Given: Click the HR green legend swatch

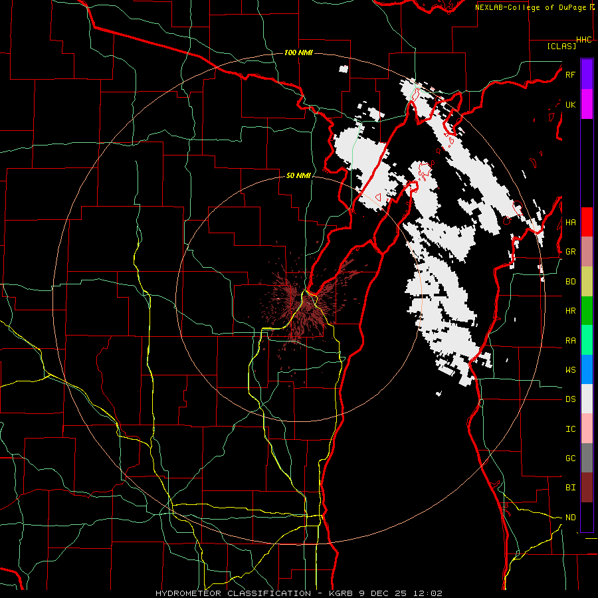Looking at the screenshot, I should point(587,311).
